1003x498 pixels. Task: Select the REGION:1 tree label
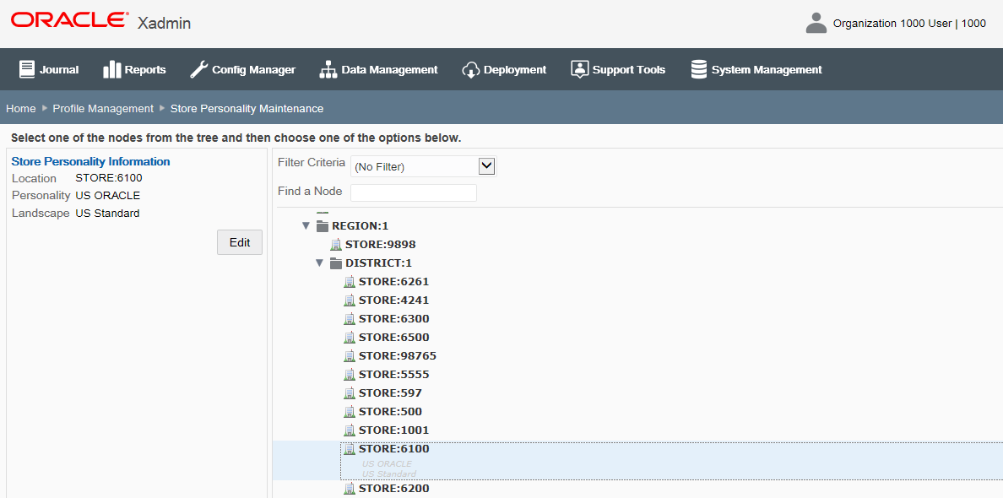click(361, 225)
